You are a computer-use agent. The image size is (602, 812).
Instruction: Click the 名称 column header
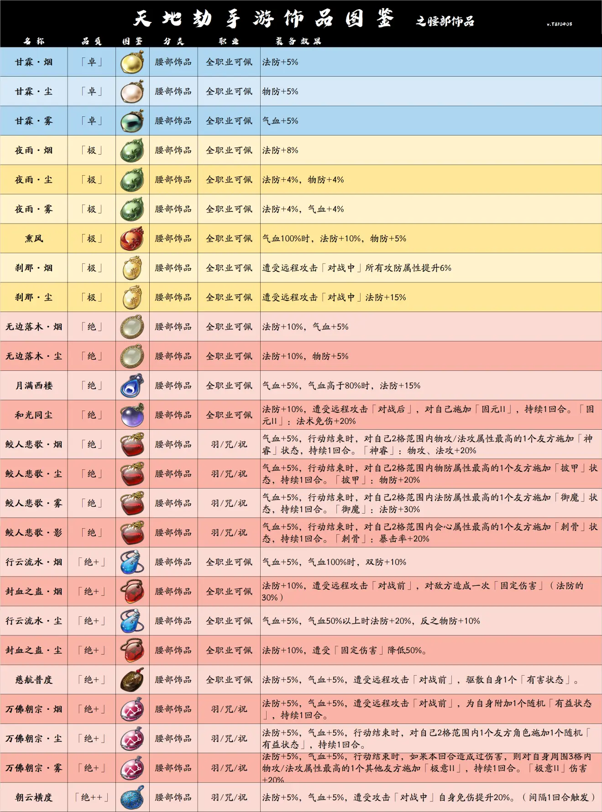click(34, 41)
